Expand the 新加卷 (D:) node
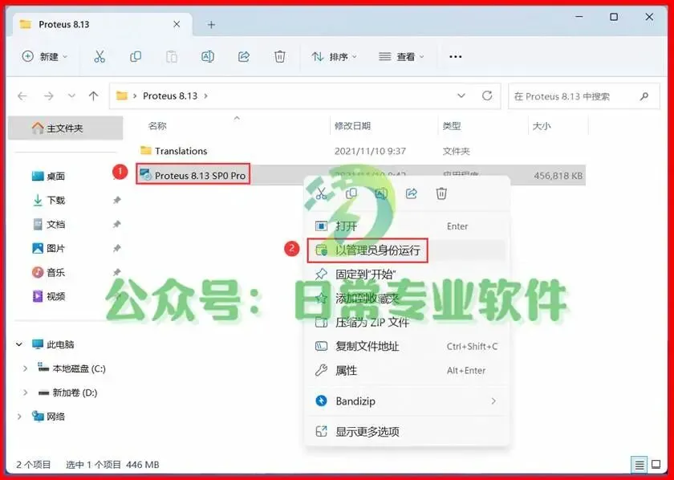 coord(25,393)
